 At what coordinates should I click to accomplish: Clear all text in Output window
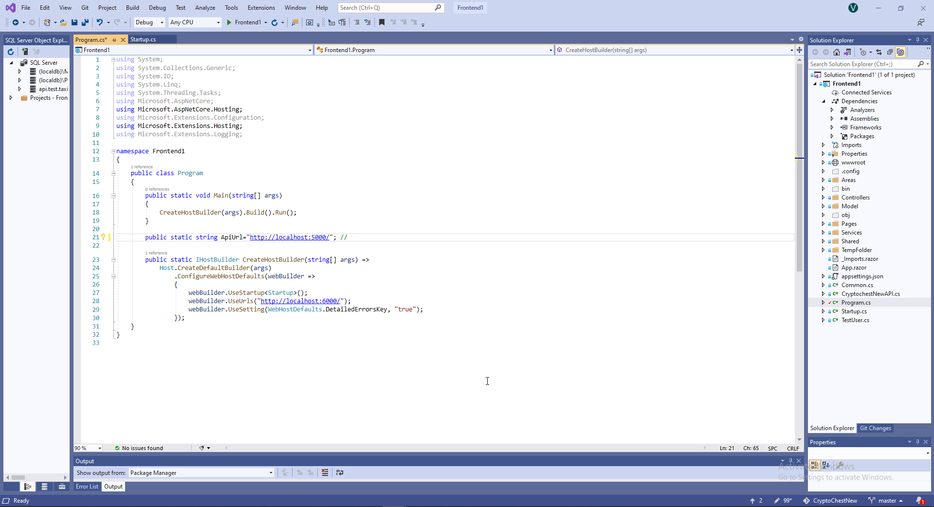click(x=325, y=472)
